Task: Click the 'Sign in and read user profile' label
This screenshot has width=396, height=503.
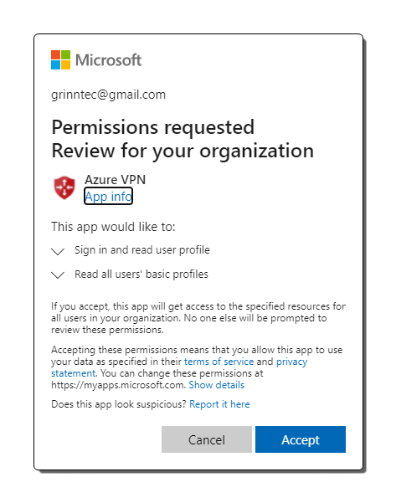Action: [142, 250]
